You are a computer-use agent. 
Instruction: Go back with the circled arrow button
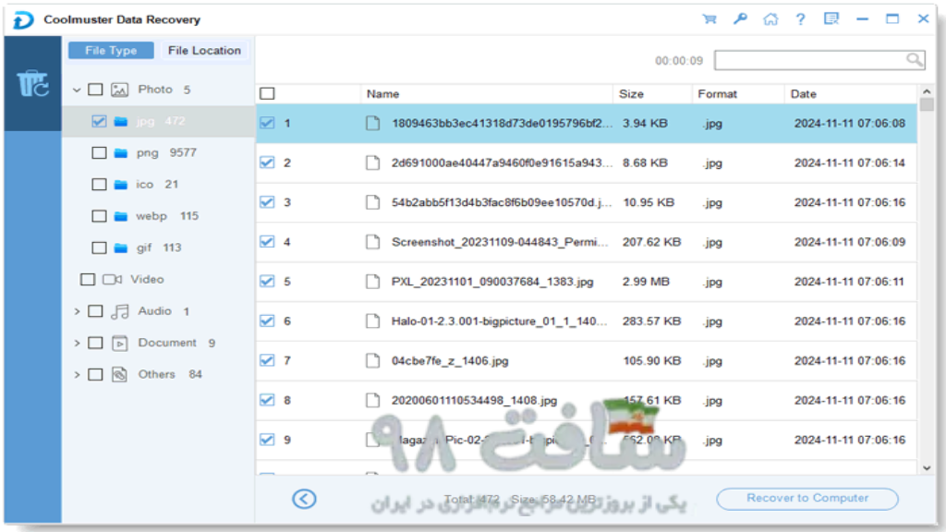[x=304, y=499]
